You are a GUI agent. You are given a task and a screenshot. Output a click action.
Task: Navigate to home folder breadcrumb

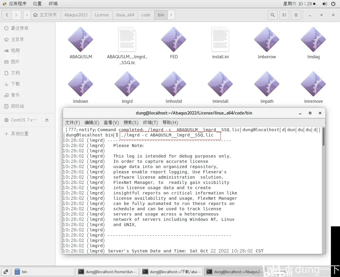pos(45,15)
